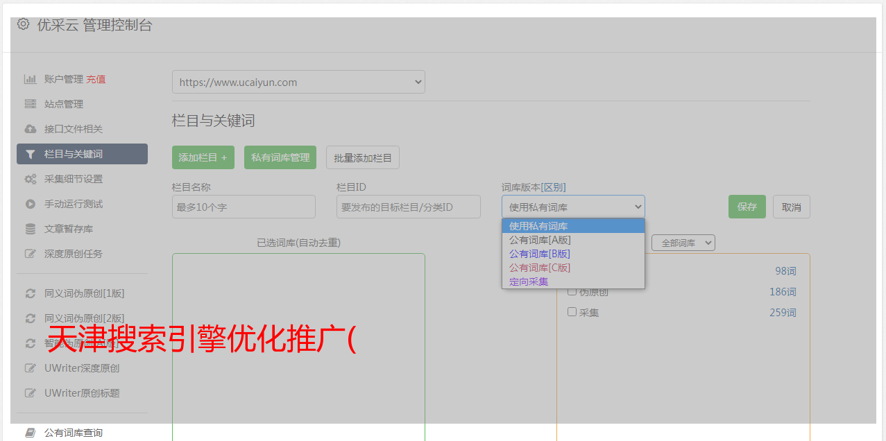Image resolution: width=886 pixels, height=441 pixels.
Task: Collapse the 词库版本 select box
Action: click(573, 207)
